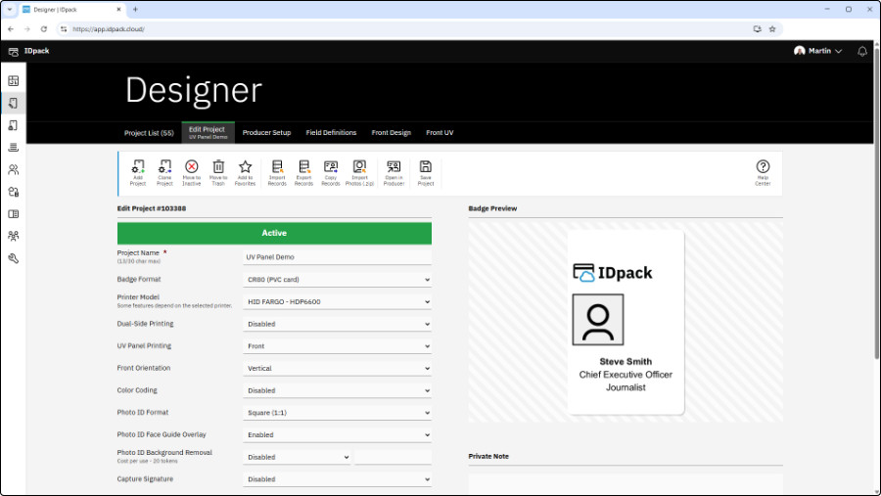
Task: Click the user group icon in sidebar
Action: pos(14,236)
